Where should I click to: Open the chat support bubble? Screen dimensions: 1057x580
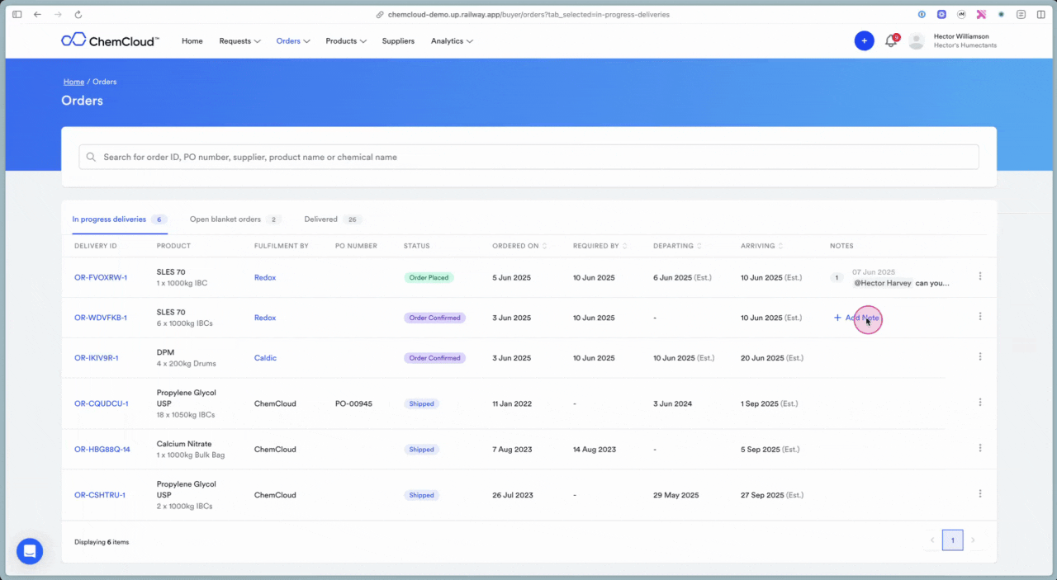click(x=30, y=551)
